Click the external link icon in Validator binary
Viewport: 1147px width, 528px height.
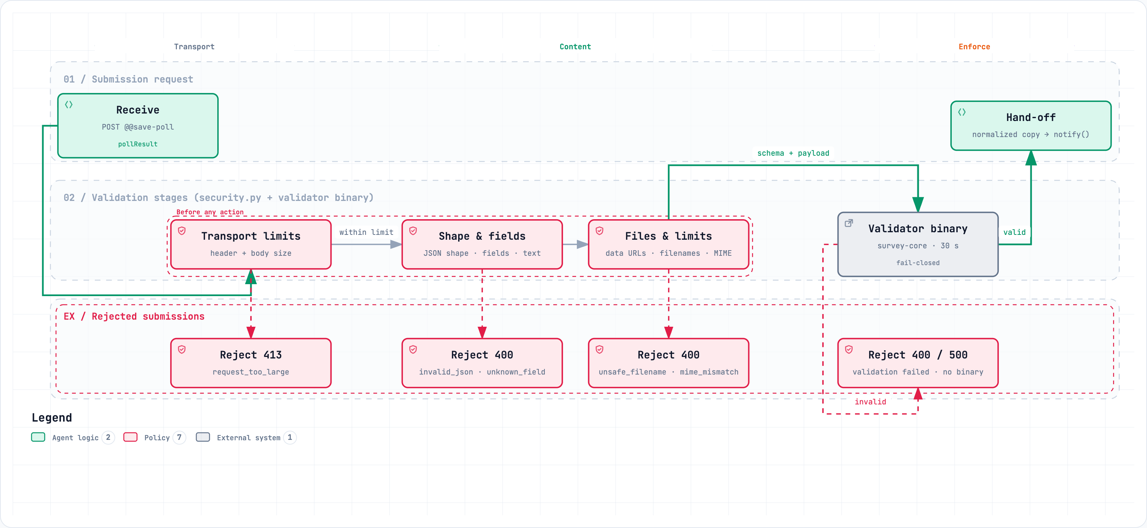(x=849, y=223)
